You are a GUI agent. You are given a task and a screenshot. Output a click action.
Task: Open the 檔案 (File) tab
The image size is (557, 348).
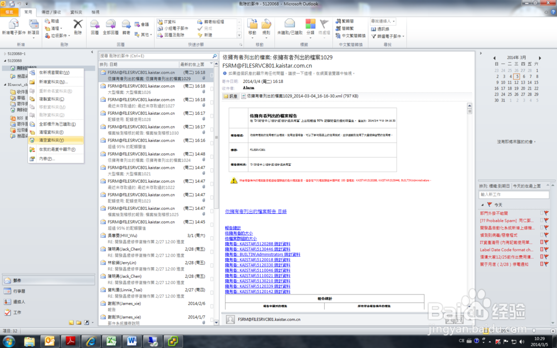point(9,12)
